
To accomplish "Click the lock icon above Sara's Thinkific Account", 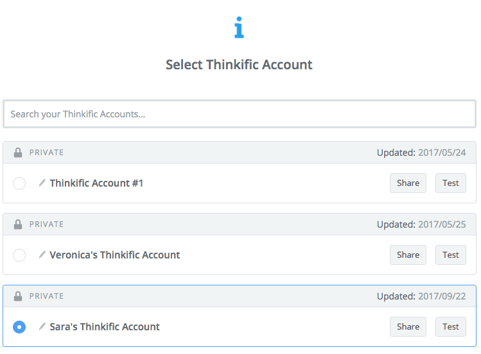I will point(18,296).
